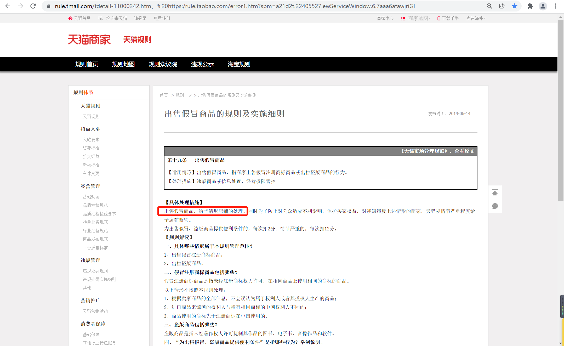The image size is (564, 346).
Task: Open the floating feedback chat bubble icon
Action: (x=495, y=206)
